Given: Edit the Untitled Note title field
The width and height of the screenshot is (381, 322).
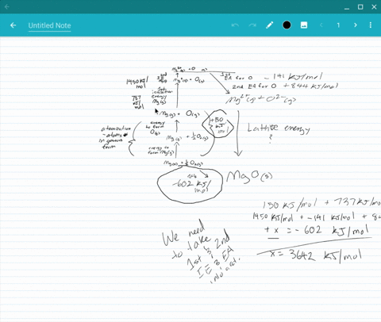Looking at the screenshot, I should 49,26.
